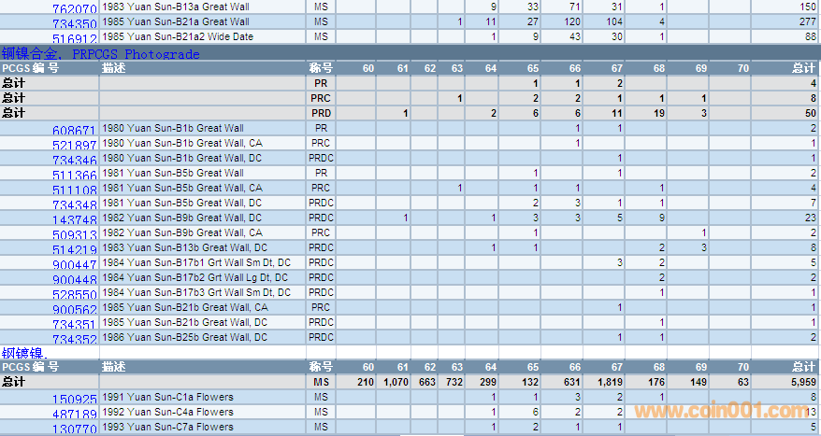Select PCGS number 521897

point(74,145)
